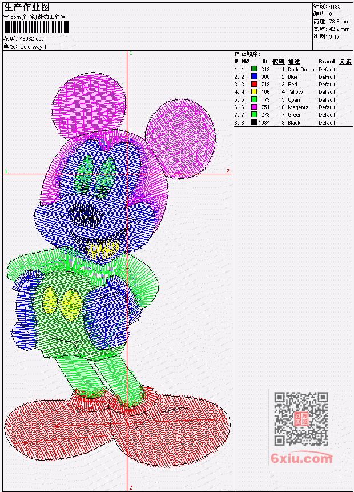The height and width of the screenshot is (492, 354).
Task: Select the file name '46082.dst'
Action: coord(31,39)
